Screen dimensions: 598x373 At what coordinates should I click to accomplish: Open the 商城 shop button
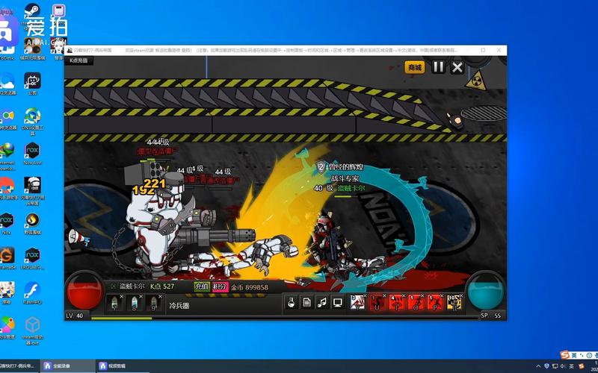point(415,68)
